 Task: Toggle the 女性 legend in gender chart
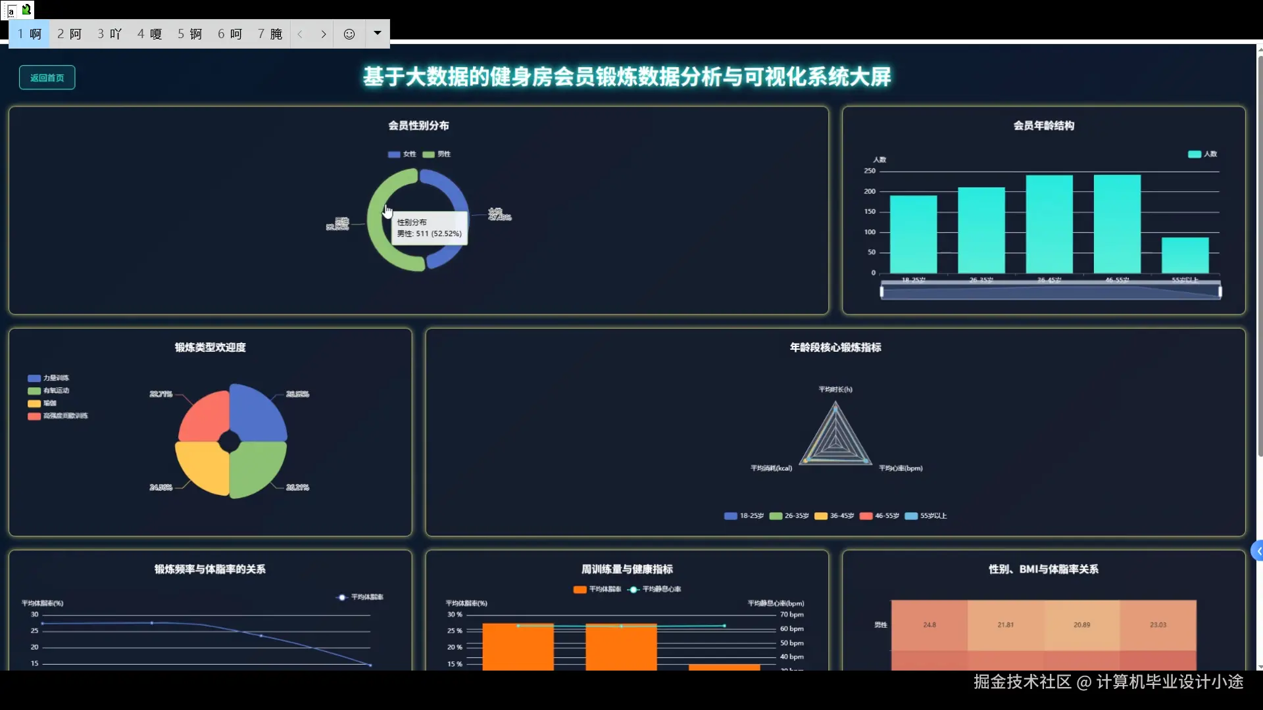pyautogui.click(x=401, y=154)
